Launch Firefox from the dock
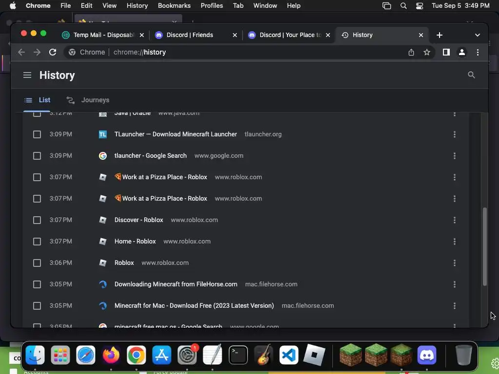Screen dimensions: 499x374 111,355
